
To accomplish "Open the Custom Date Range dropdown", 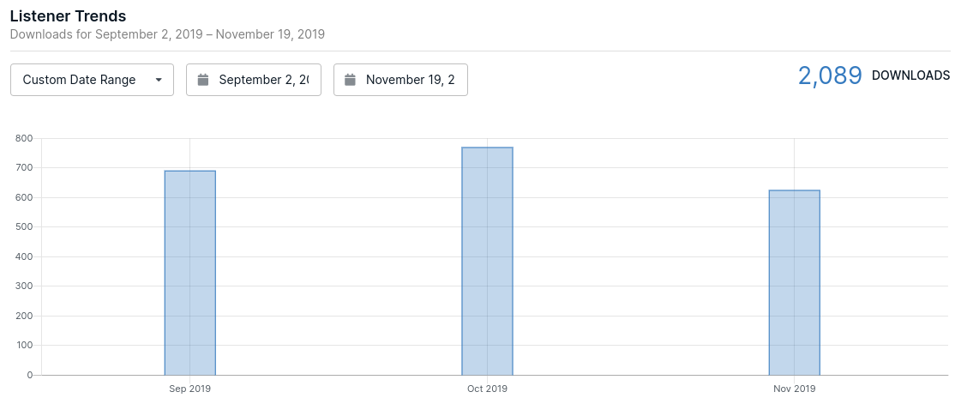I will point(79,80).
